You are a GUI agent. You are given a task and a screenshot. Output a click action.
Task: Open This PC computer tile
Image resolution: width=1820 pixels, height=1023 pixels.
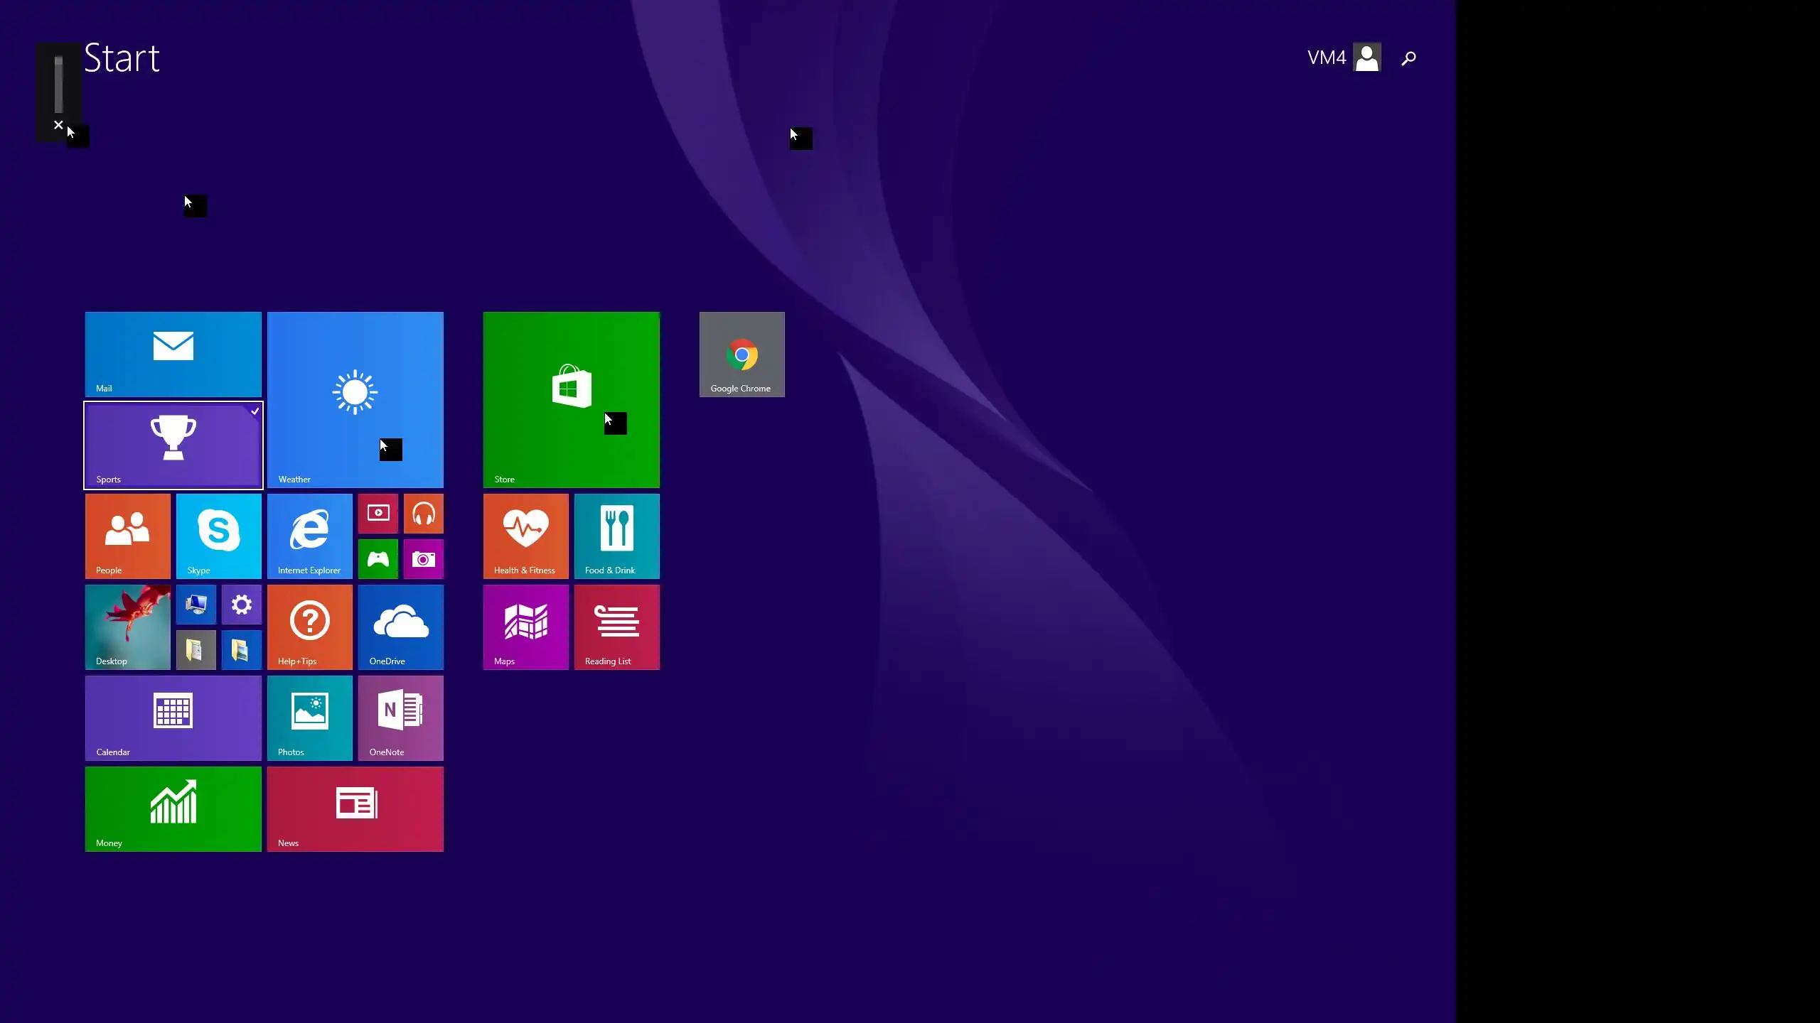click(x=196, y=605)
